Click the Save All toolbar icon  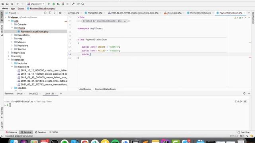point(7,4)
